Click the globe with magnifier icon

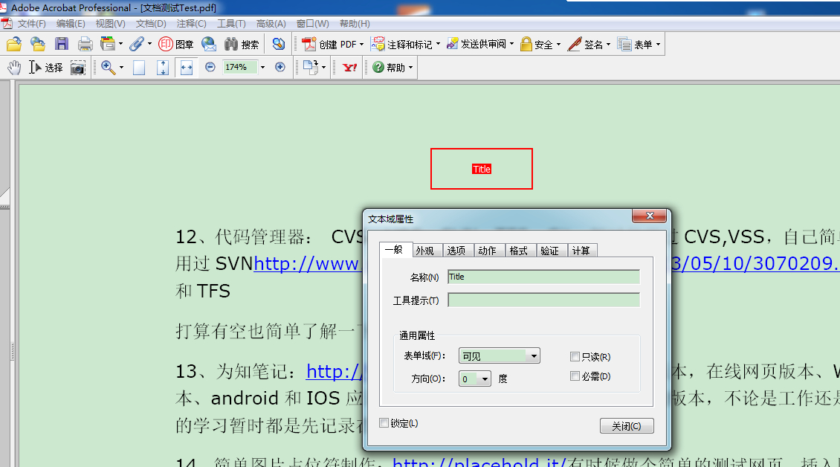(278, 44)
